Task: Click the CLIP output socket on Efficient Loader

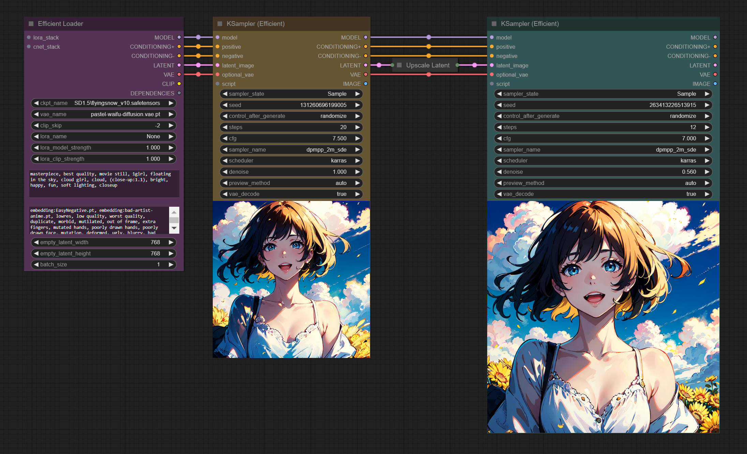Action: coord(179,84)
